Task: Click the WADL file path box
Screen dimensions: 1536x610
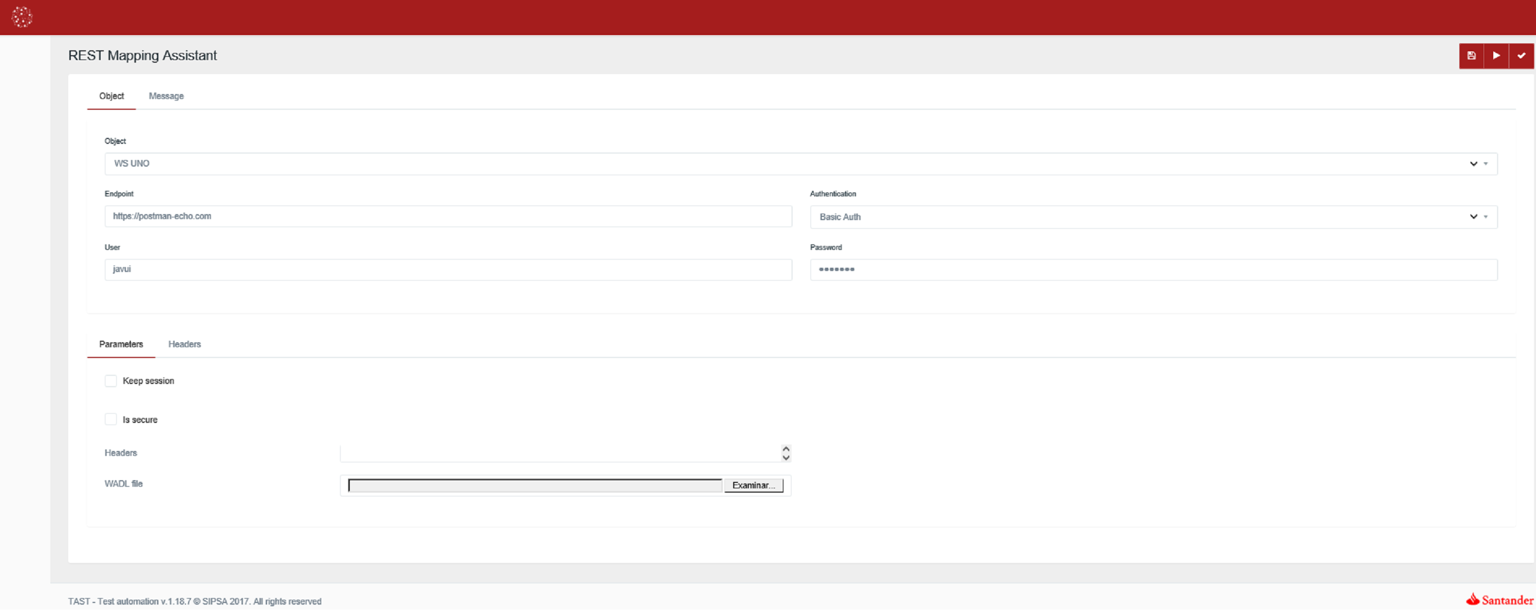Action: point(535,486)
